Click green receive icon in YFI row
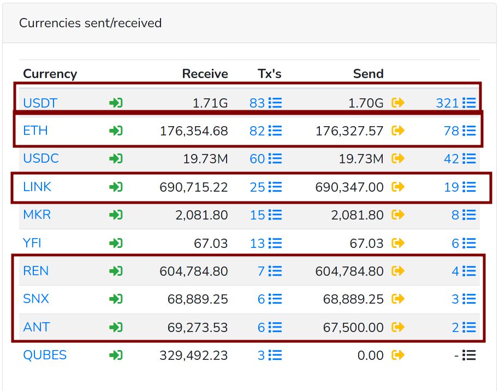The image size is (499, 391). pos(116,243)
